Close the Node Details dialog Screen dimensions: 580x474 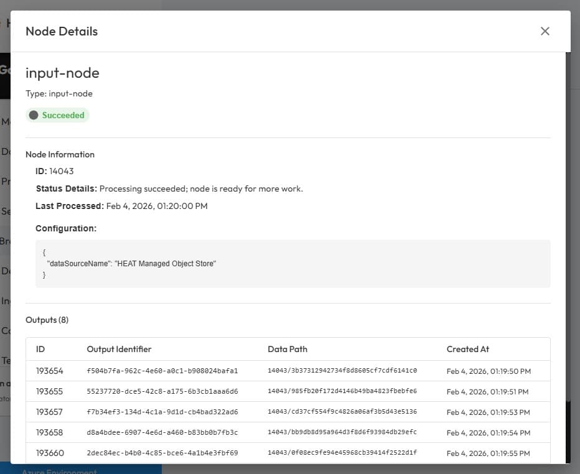[x=545, y=30]
